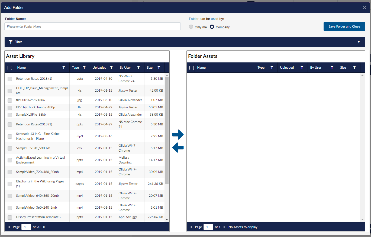The width and height of the screenshot is (371, 237).
Task: Open By User filter in Folder Assets
Action: [x=332, y=68]
